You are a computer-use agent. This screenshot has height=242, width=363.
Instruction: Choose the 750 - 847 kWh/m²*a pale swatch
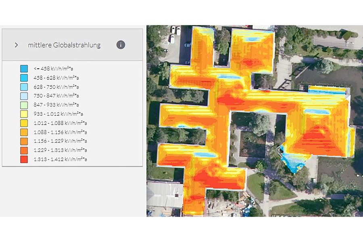(24, 96)
